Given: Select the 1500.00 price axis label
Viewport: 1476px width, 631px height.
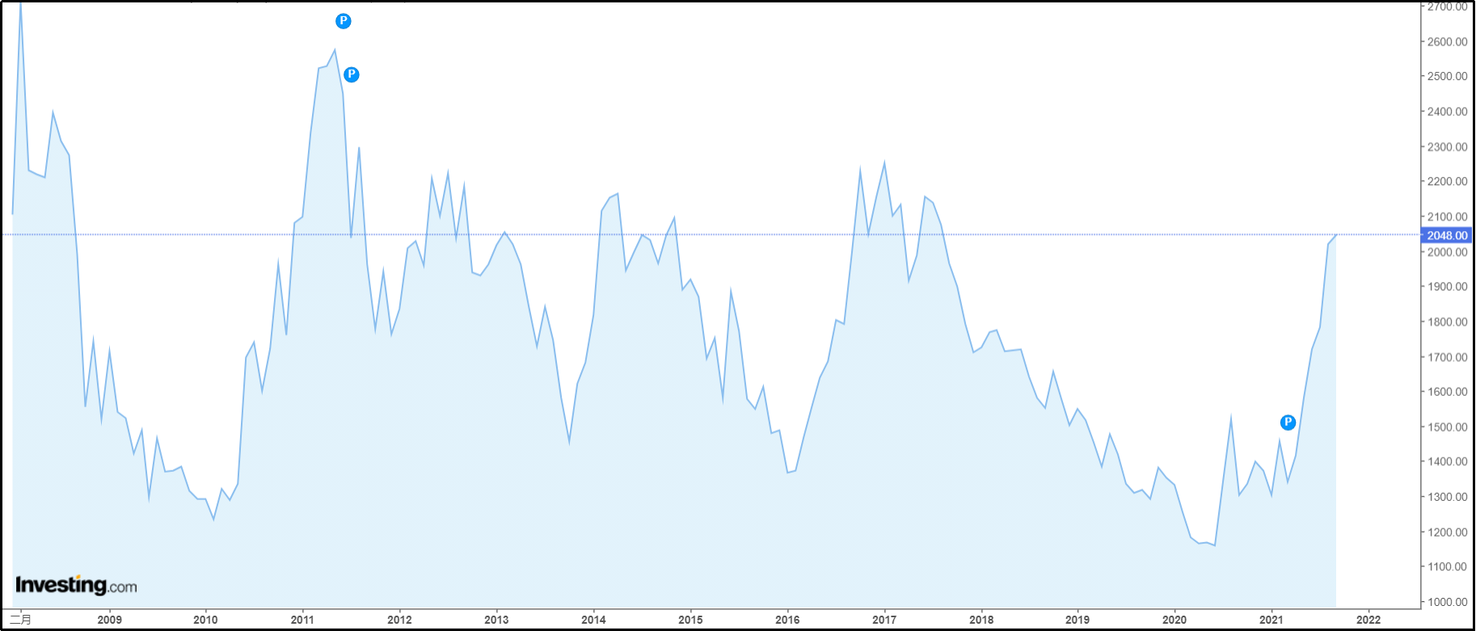Looking at the screenshot, I should pos(1447,427).
